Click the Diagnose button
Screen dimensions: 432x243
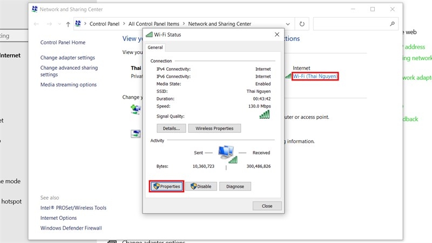click(235, 186)
